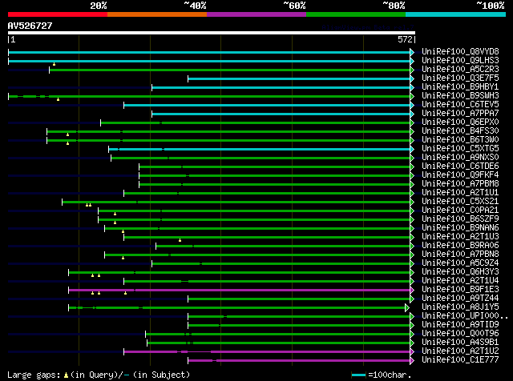
Task: Click the arrowhead at the end of the Q00T96 row
Action: tap(412, 334)
